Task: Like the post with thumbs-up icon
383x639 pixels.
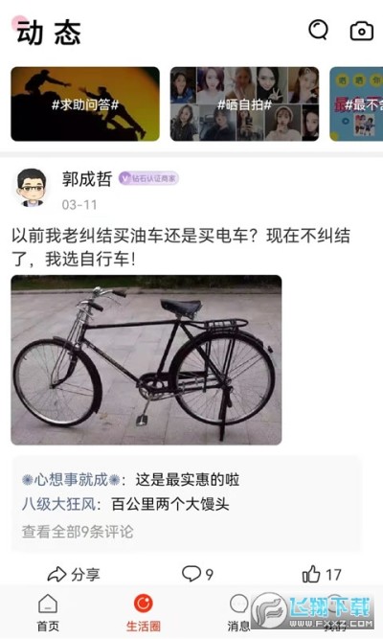Action: (x=311, y=574)
